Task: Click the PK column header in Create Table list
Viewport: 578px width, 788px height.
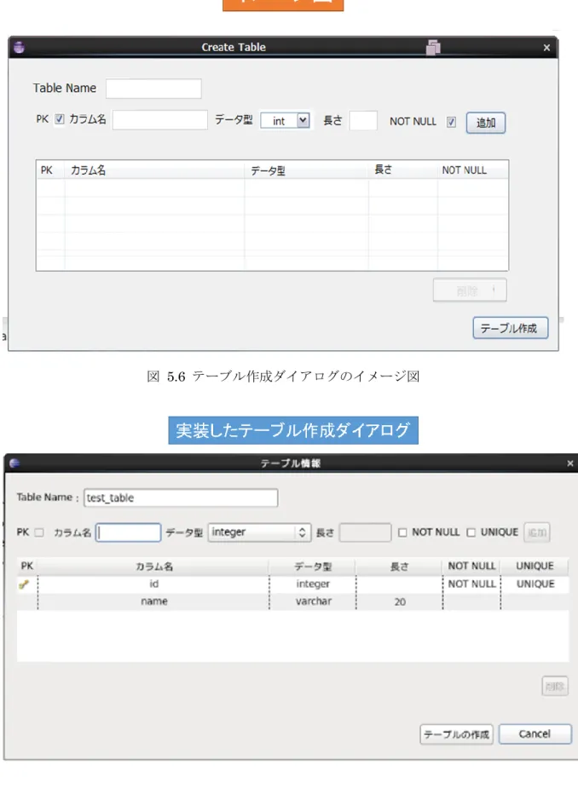Action: pyautogui.click(x=50, y=170)
